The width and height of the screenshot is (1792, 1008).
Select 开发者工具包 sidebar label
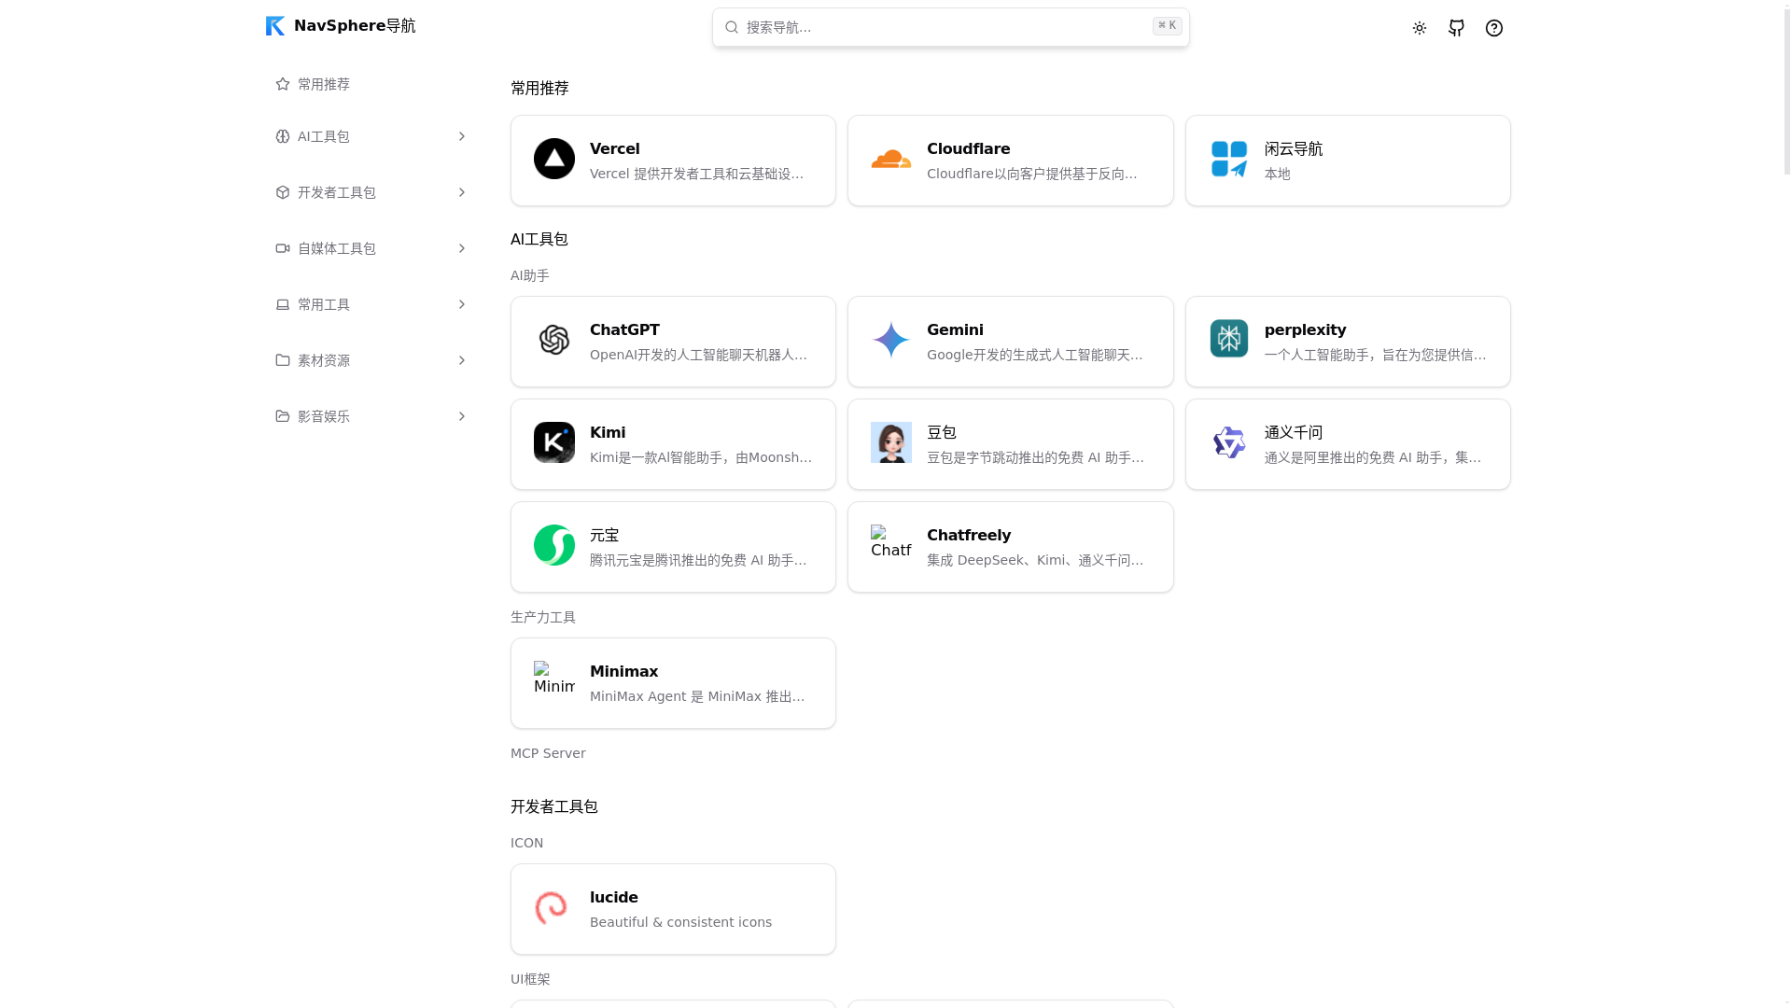coord(337,192)
